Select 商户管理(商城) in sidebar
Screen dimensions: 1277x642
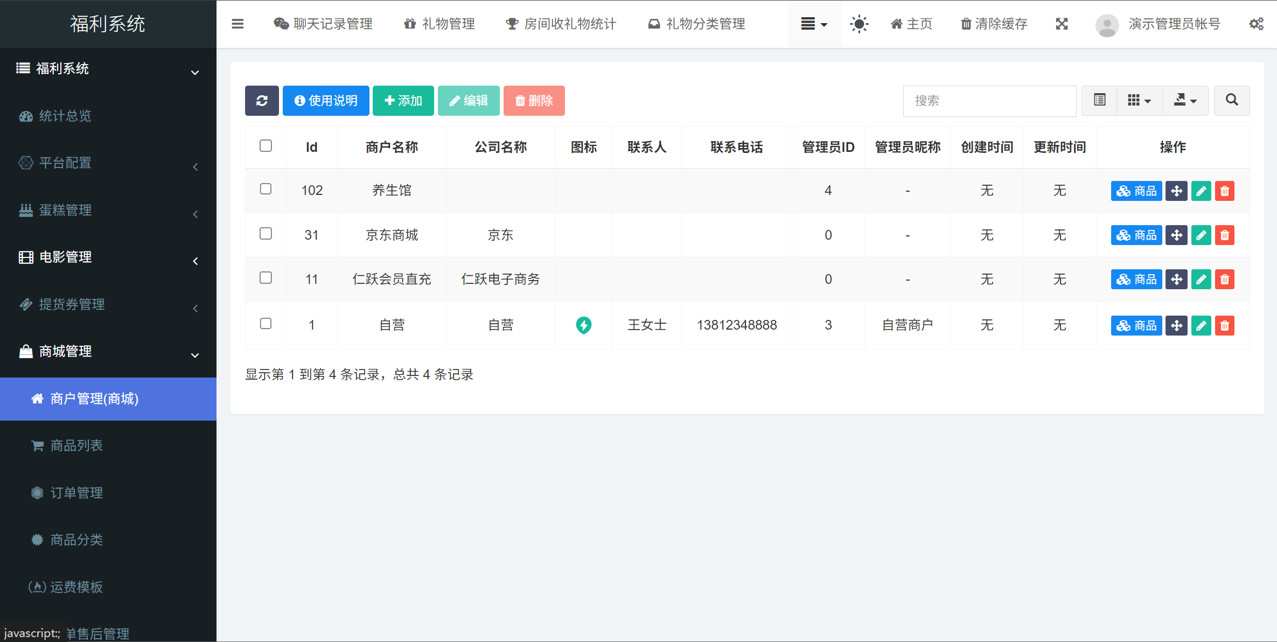pyautogui.click(x=108, y=399)
